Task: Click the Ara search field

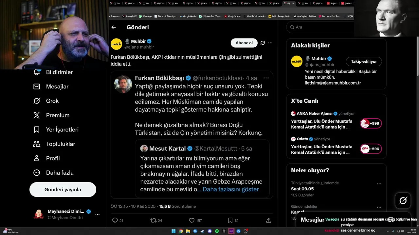Action: point(320,27)
